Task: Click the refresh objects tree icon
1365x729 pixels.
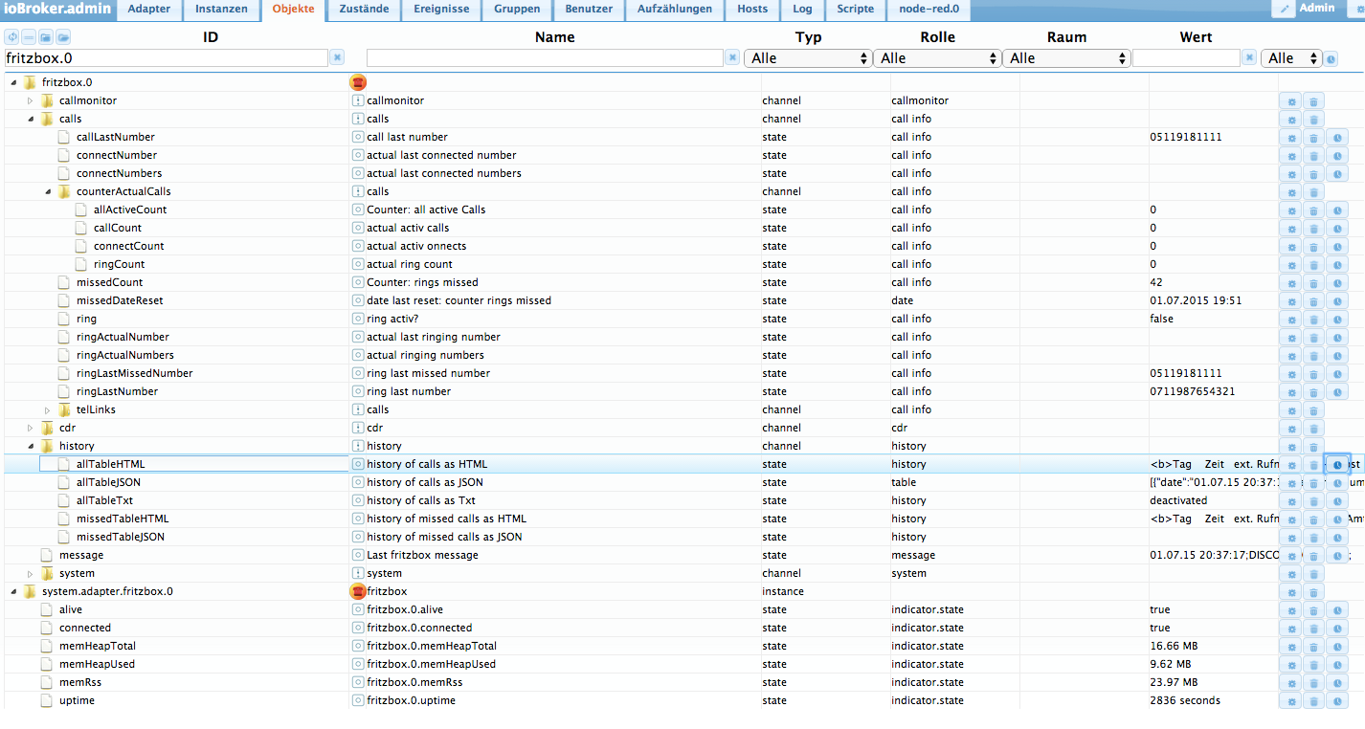Action: [11, 37]
